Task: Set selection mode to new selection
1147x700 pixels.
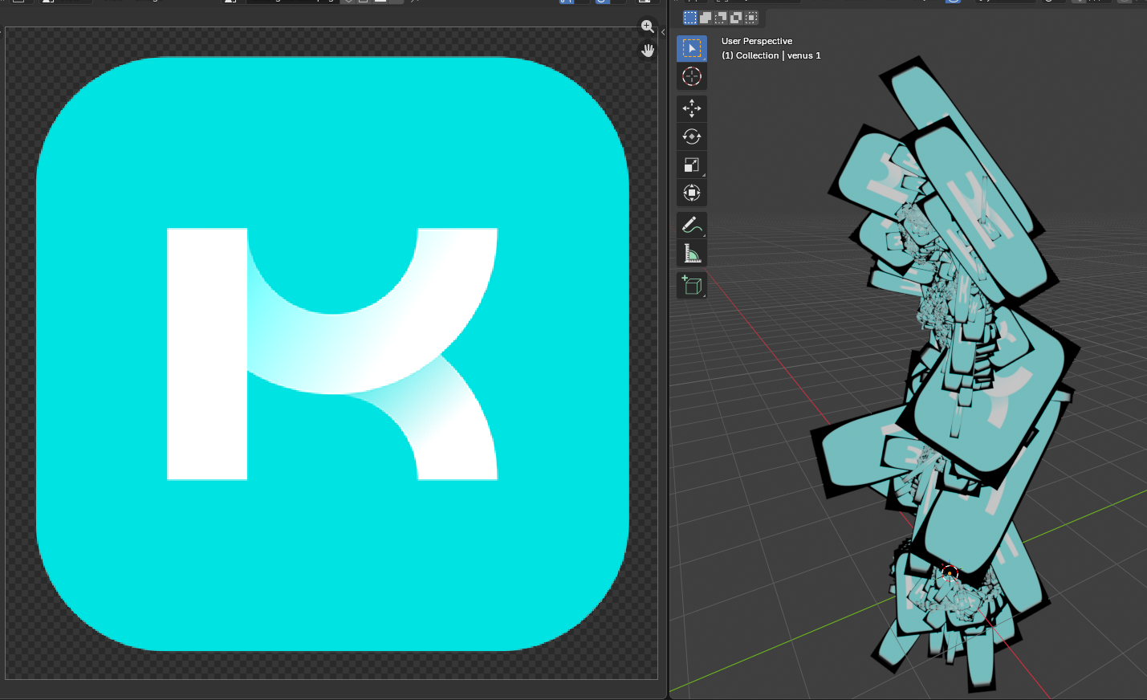Action: click(x=690, y=18)
